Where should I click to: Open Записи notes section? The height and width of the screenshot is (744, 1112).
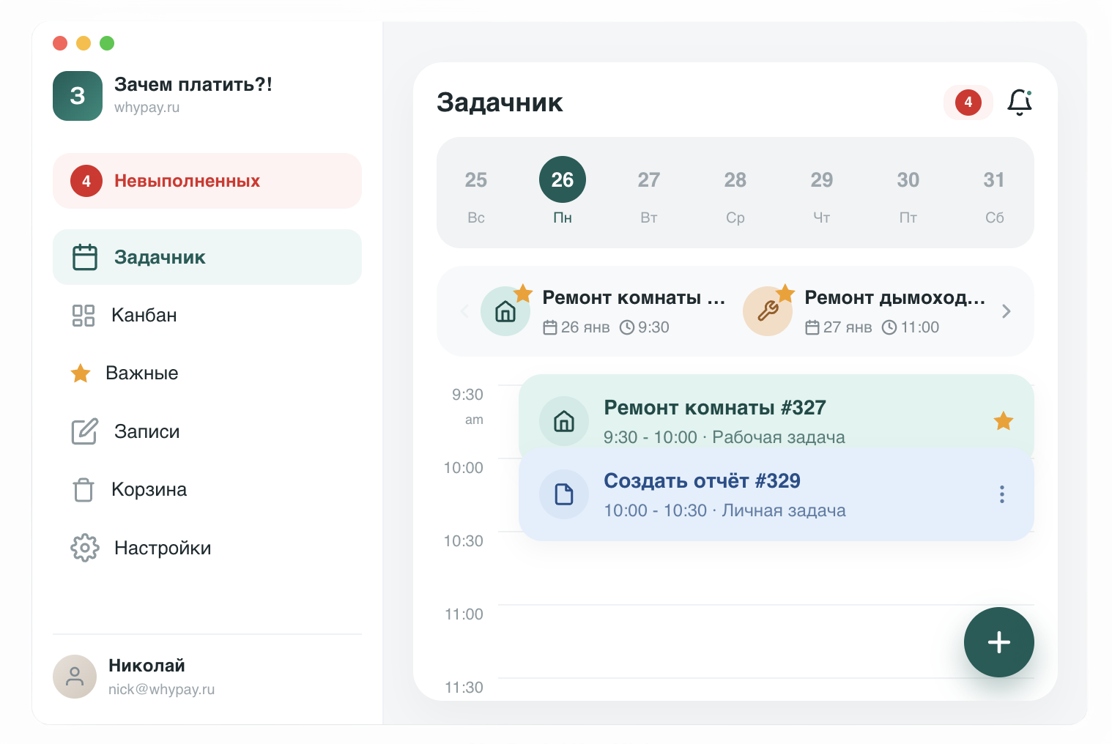pyautogui.click(x=146, y=432)
